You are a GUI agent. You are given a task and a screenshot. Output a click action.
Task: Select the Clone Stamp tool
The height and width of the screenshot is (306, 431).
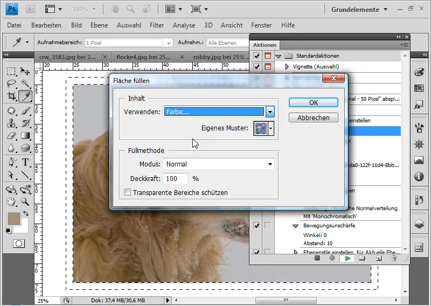pos(11,123)
